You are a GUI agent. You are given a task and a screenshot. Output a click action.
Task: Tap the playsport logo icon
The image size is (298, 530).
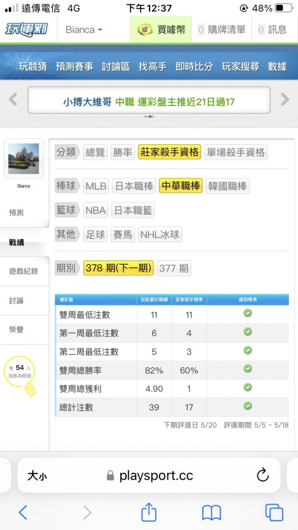27,30
